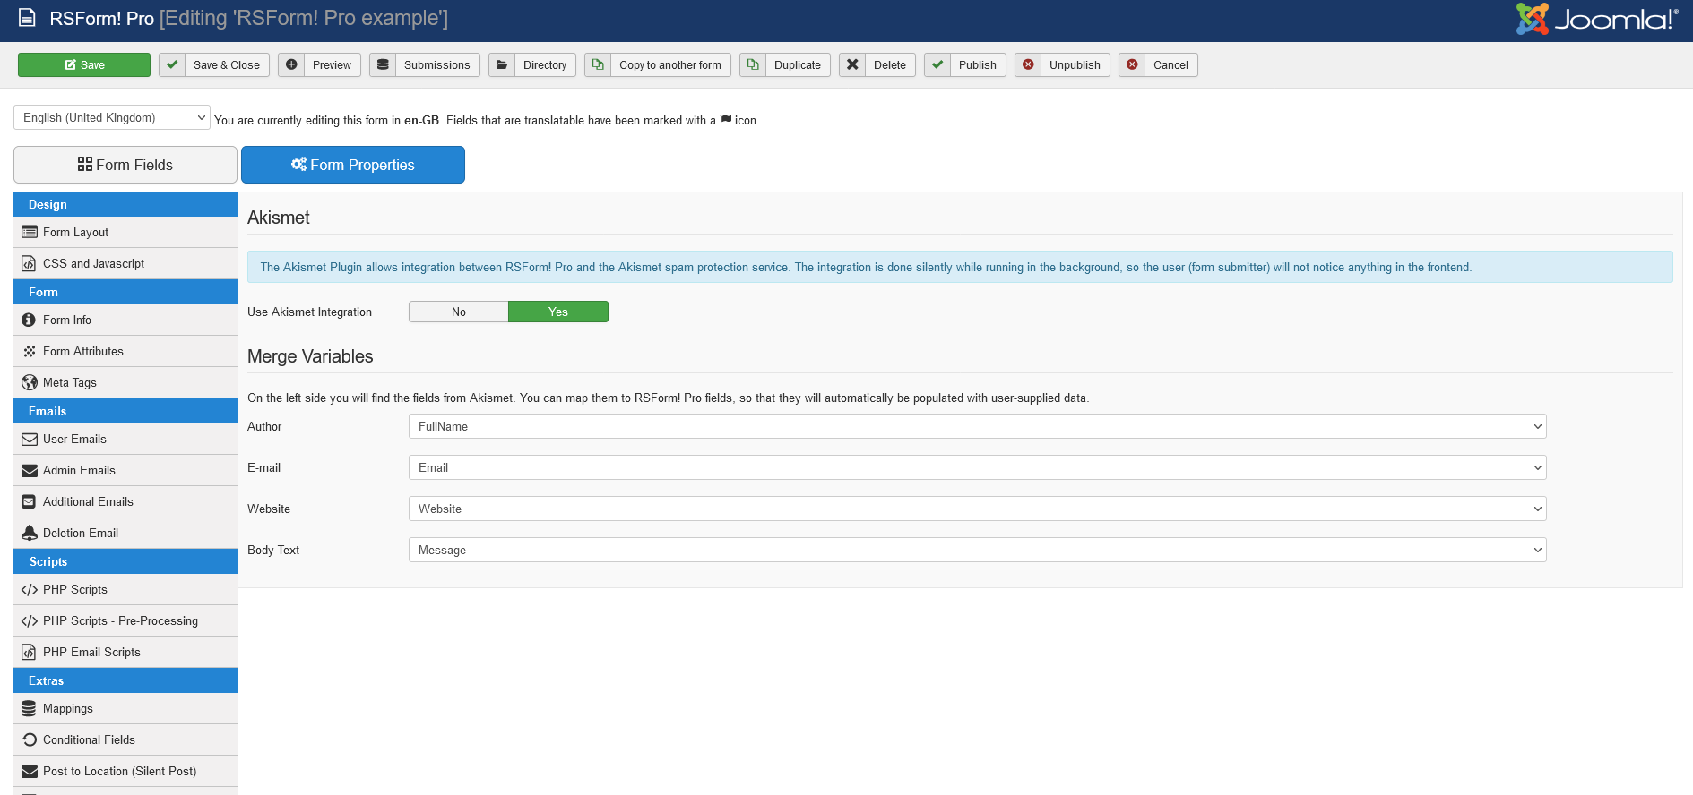Open Form Attributes sidebar item
The width and height of the screenshot is (1693, 795).
pyautogui.click(x=125, y=351)
